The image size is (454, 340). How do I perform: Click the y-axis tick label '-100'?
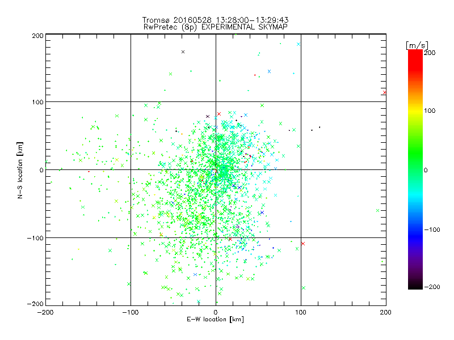35,238
